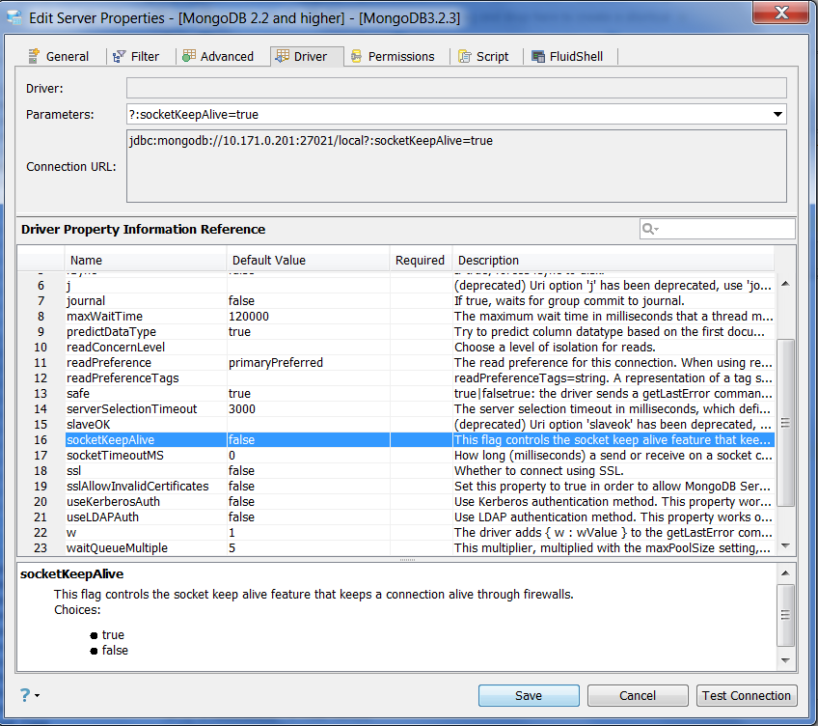The image size is (818, 726).
Task: Cancel the dialog
Action: 638,696
